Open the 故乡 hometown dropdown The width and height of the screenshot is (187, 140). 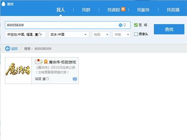[x=69, y=34]
